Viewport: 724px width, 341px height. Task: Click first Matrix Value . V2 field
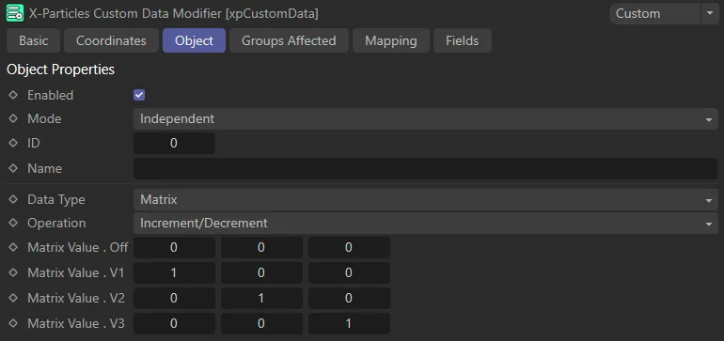point(174,298)
